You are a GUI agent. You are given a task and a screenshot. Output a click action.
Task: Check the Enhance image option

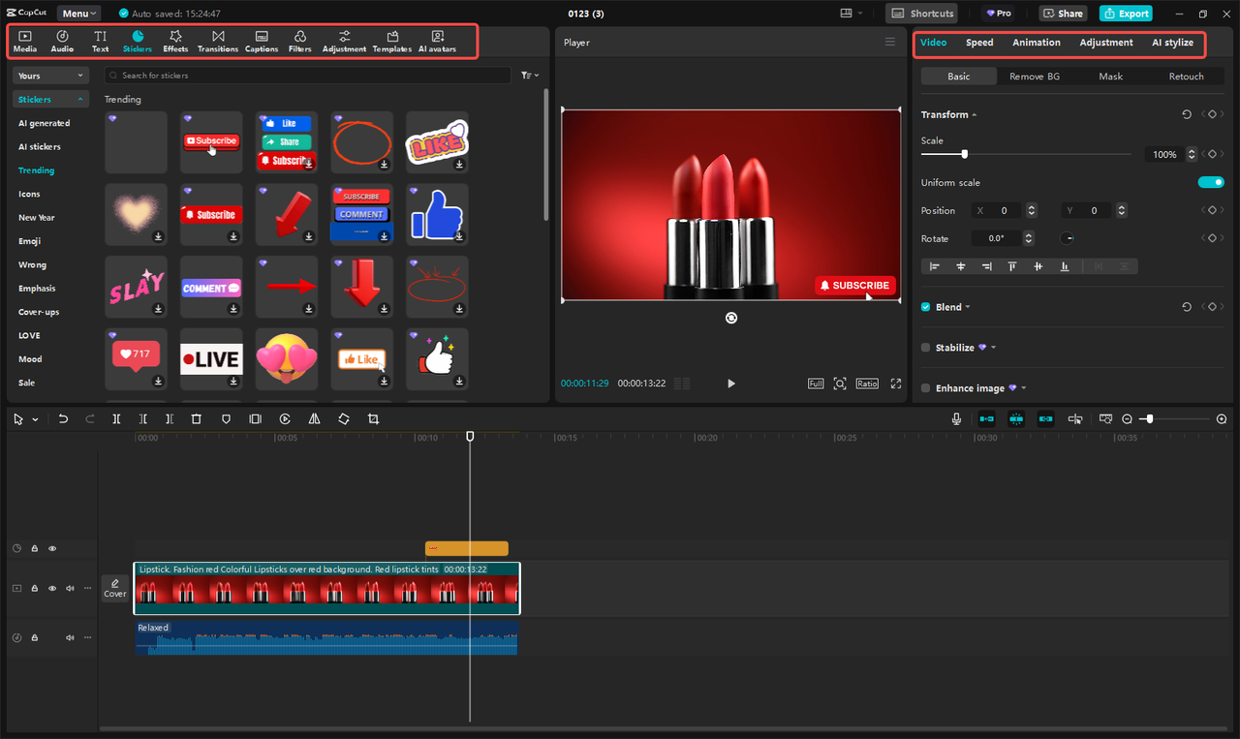925,387
